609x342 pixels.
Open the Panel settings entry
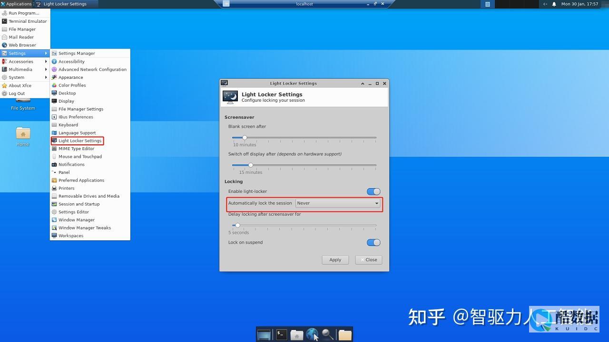click(90, 172)
